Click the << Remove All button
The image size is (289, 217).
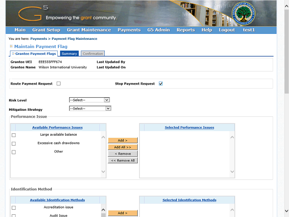click(x=122, y=160)
